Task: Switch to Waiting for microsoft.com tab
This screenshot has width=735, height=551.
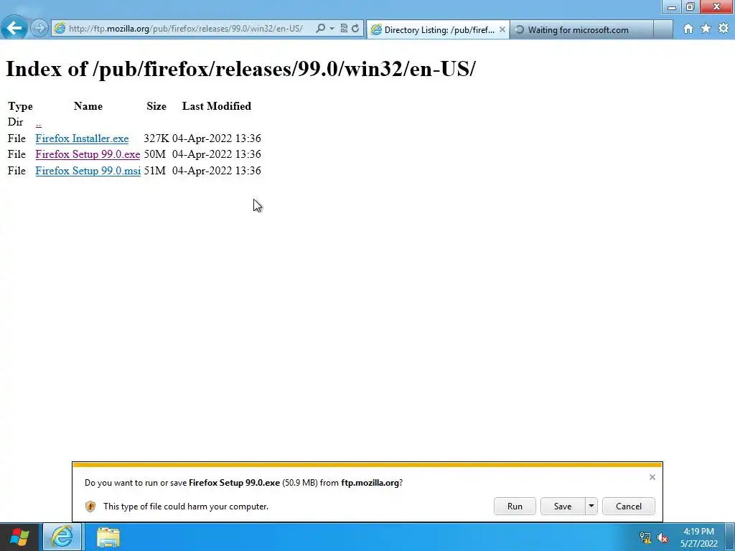Action: coord(581,29)
